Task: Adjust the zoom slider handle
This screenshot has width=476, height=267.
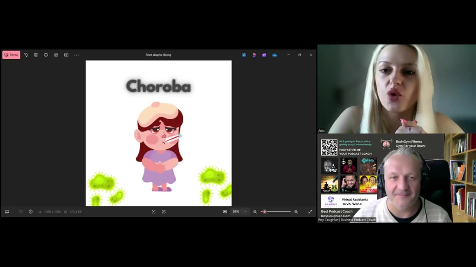Action: tap(264, 212)
